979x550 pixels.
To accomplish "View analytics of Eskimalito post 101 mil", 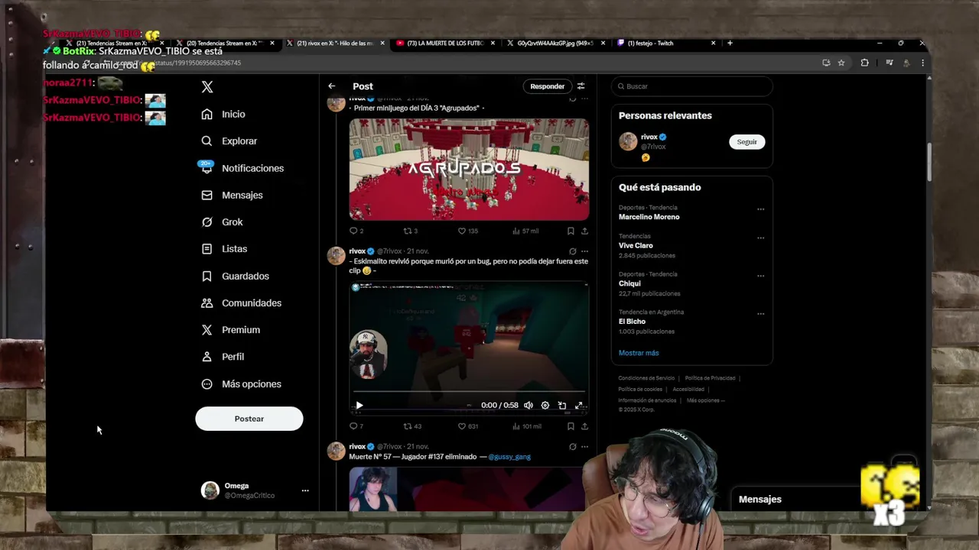I will [526, 426].
